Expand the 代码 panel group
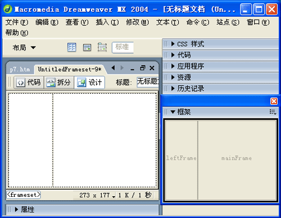Image resolution: width=281 pixels, height=218 pixels. pos(173,55)
